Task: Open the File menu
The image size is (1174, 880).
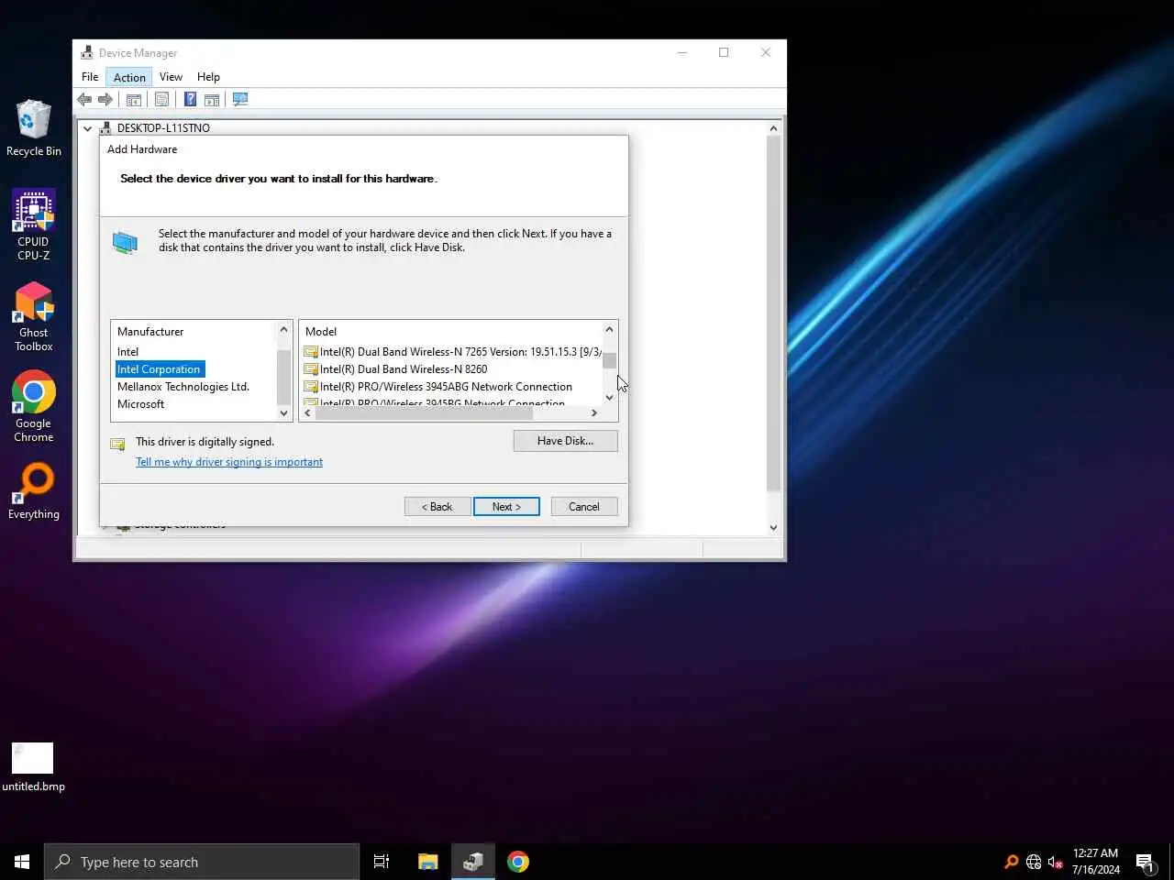Action: pyautogui.click(x=90, y=77)
